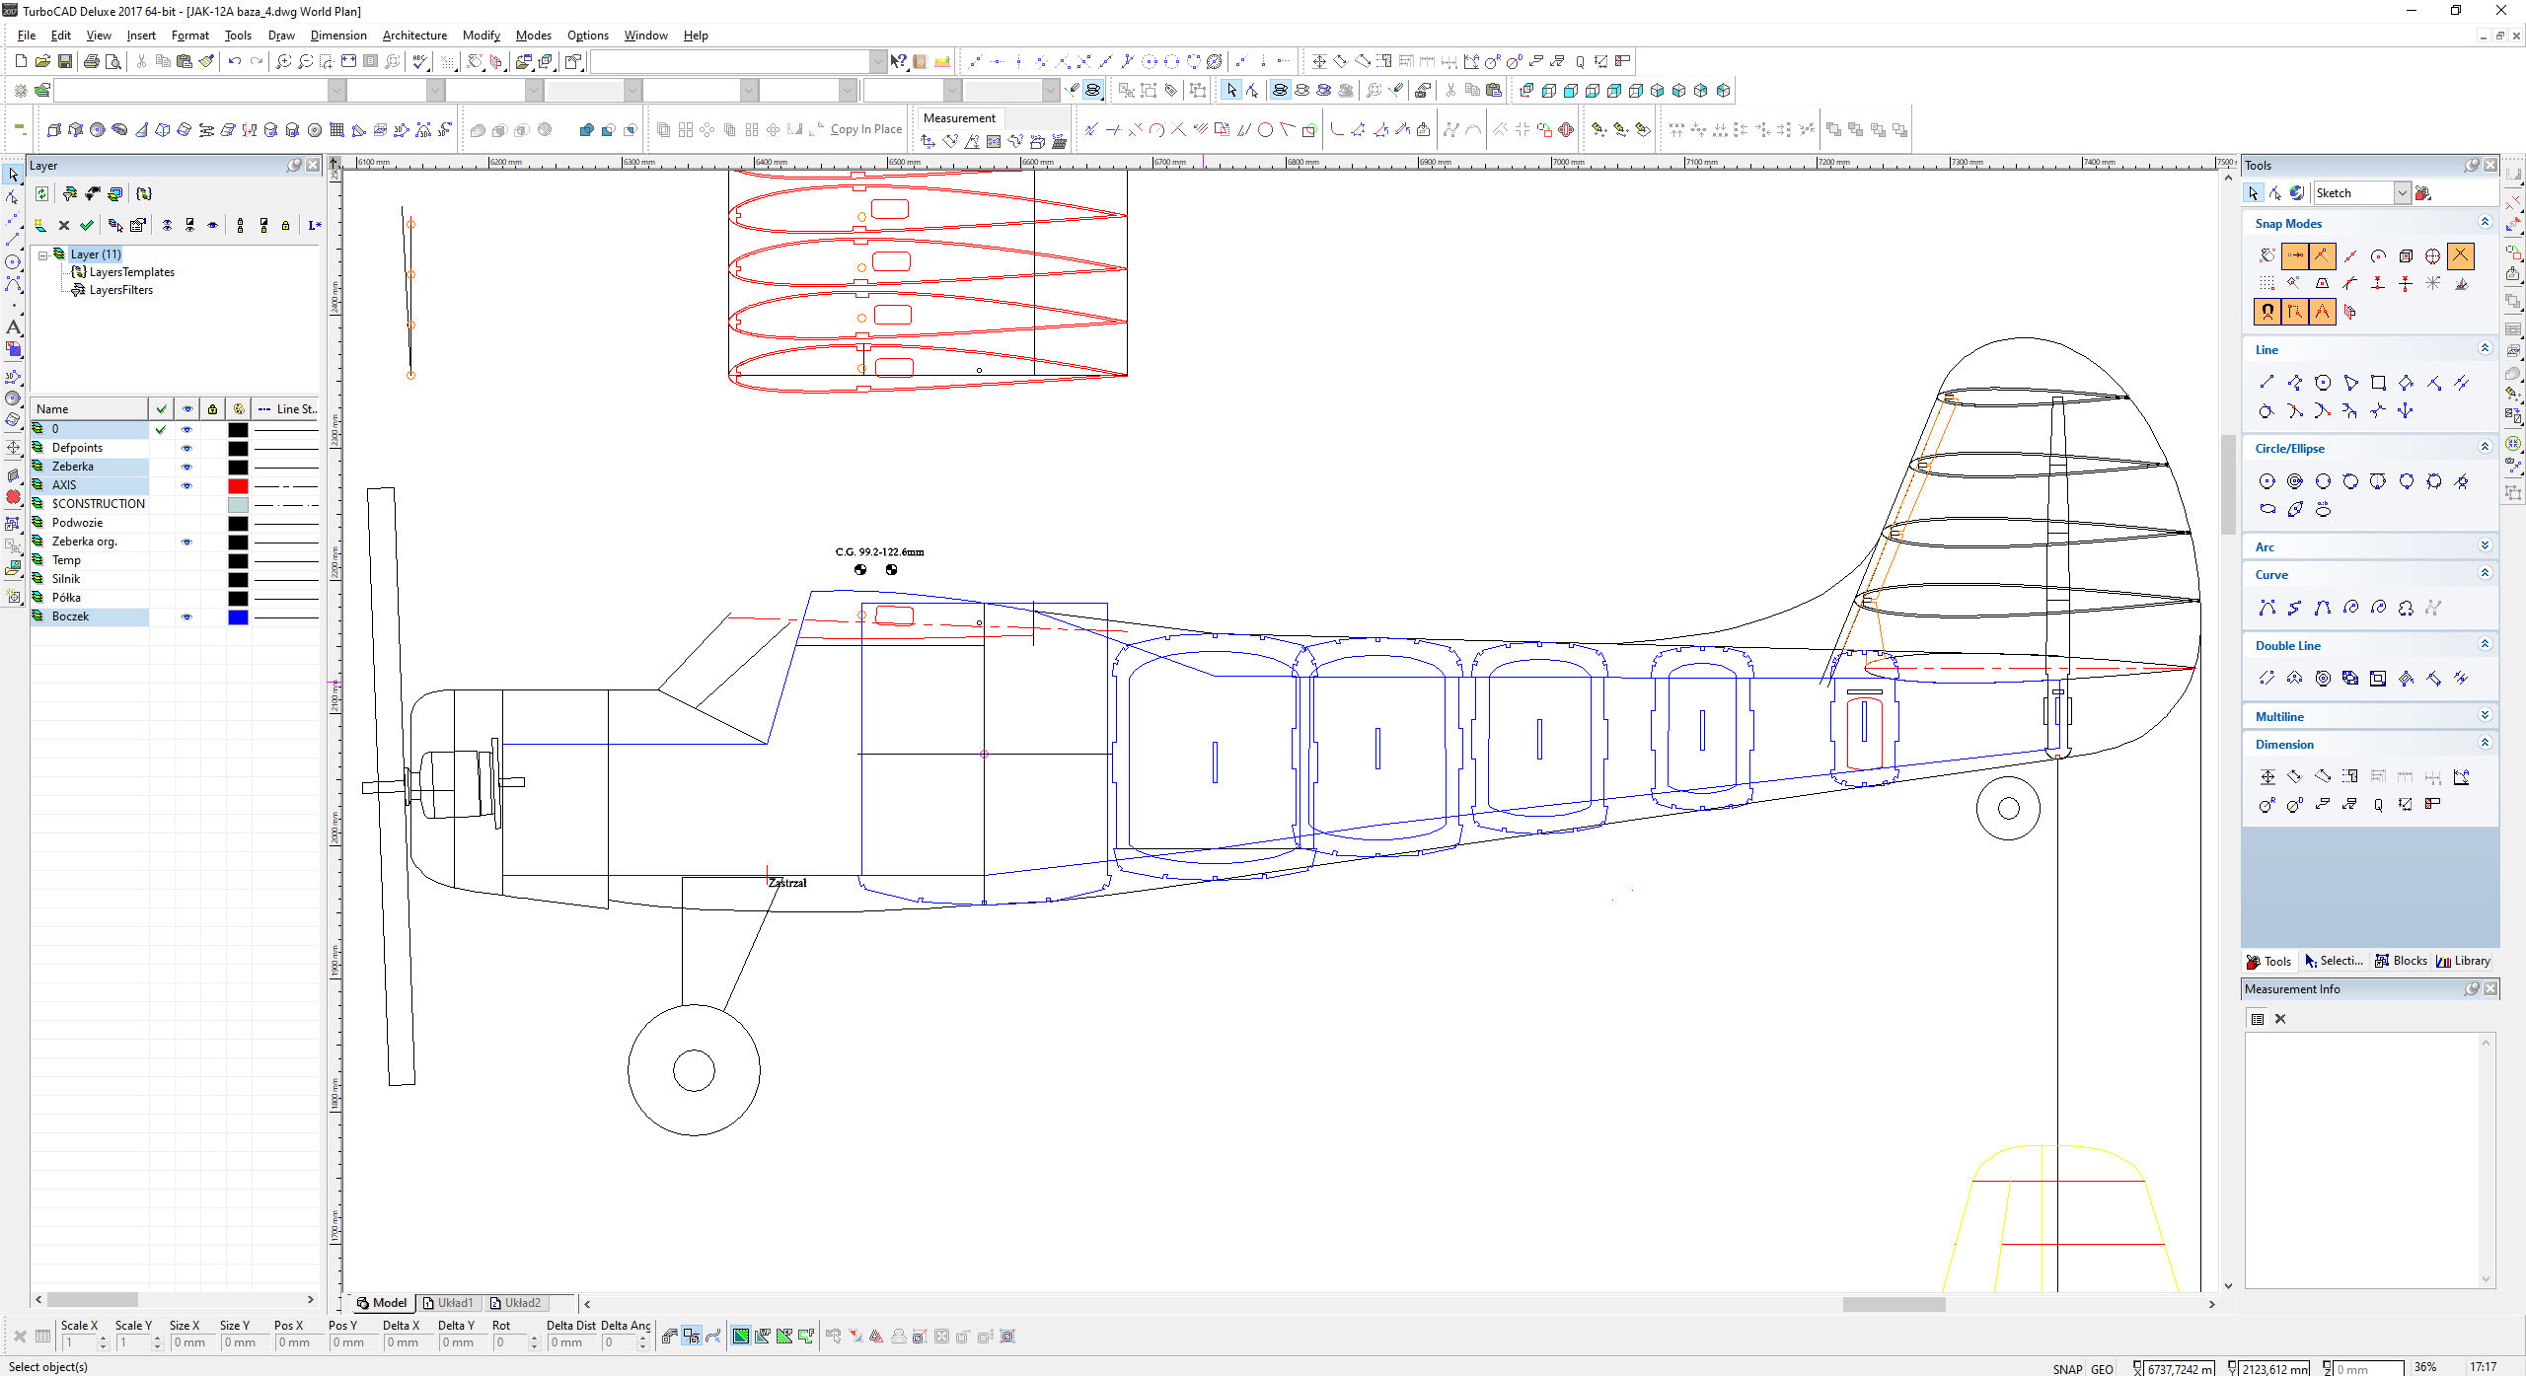
Task: Click the Zoom In magnifier icon
Action: pyautogui.click(x=283, y=61)
